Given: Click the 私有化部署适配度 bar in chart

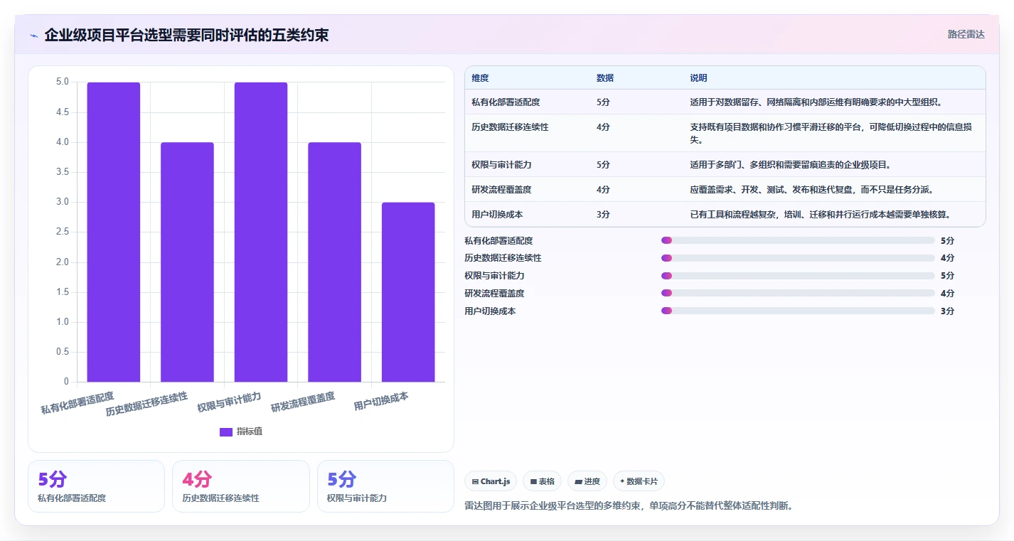Looking at the screenshot, I should [114, 232].
